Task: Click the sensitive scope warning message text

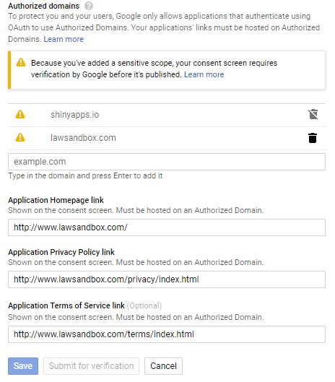Action: point(154,69)
